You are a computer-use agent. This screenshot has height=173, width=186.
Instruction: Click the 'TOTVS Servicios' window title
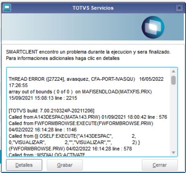coord(93,8)
